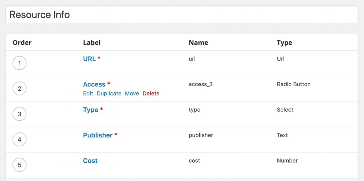Click the Resource Info title field

coord(40,14)
